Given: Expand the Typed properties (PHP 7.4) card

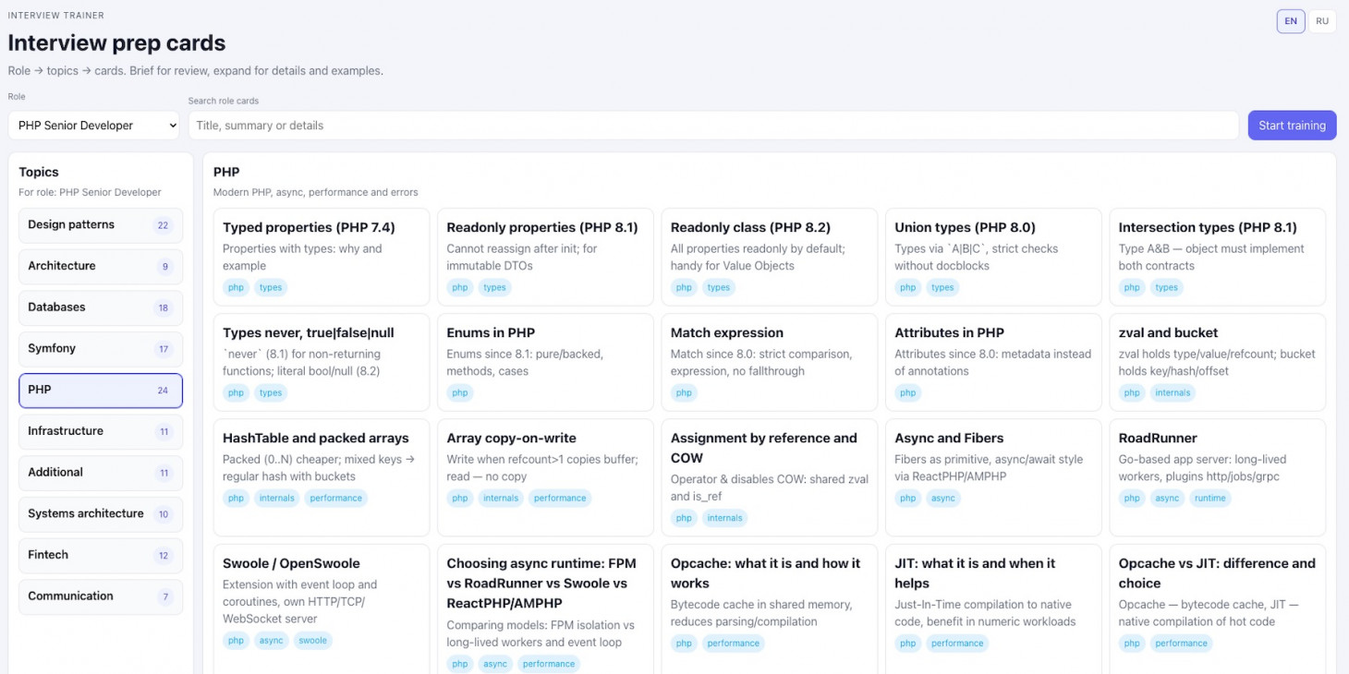Looking at the screenshot, I should (x=309, y=228).
